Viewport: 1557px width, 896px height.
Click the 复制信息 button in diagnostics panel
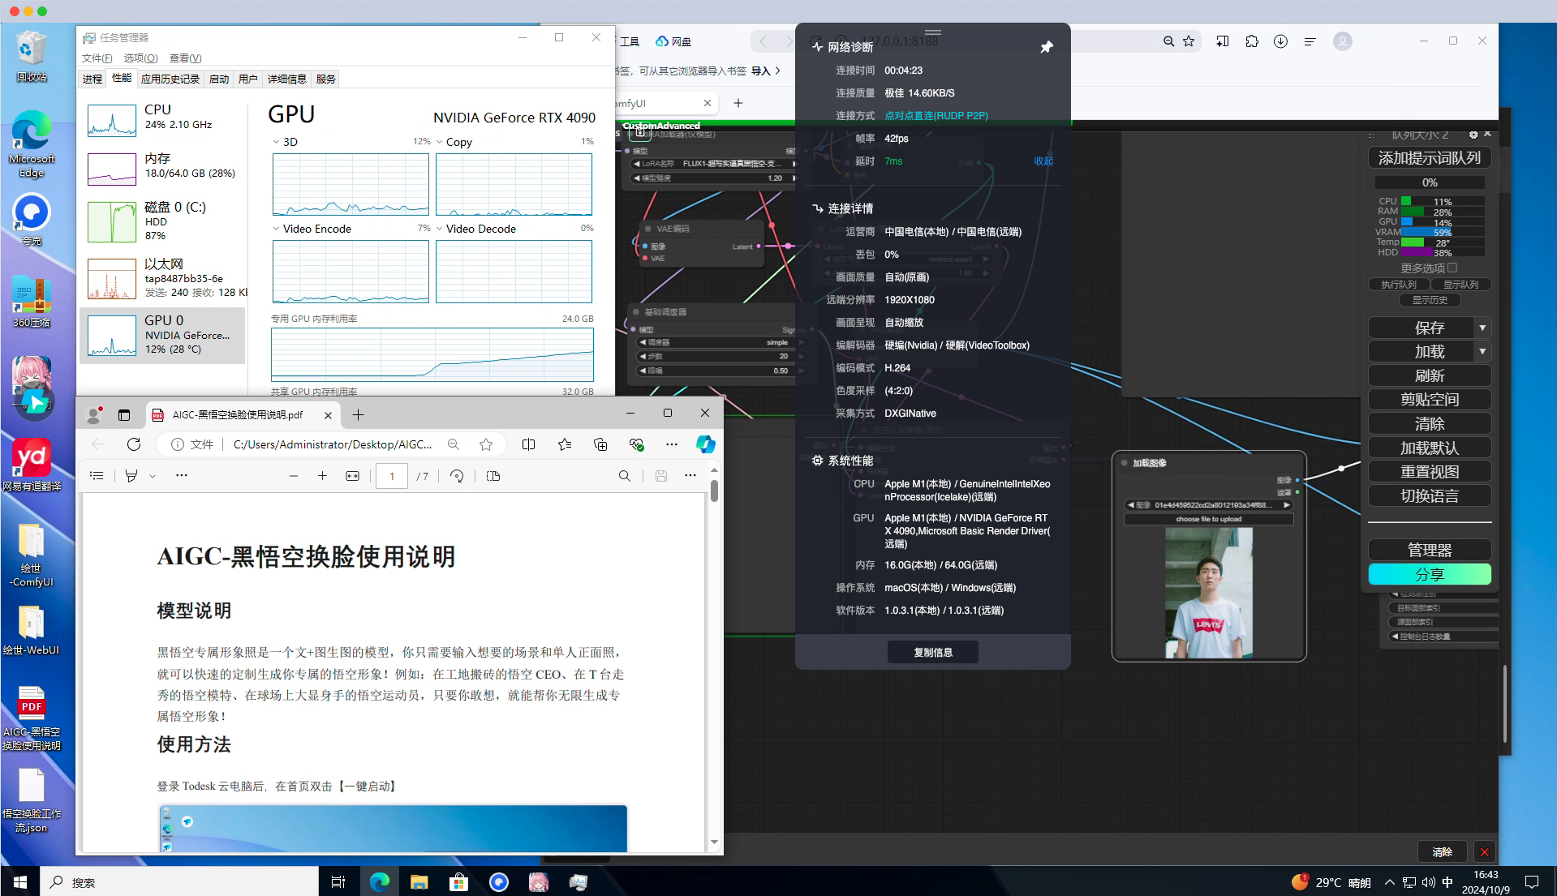933,652
